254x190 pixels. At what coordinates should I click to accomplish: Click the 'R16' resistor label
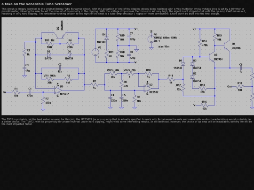[205, 102]
